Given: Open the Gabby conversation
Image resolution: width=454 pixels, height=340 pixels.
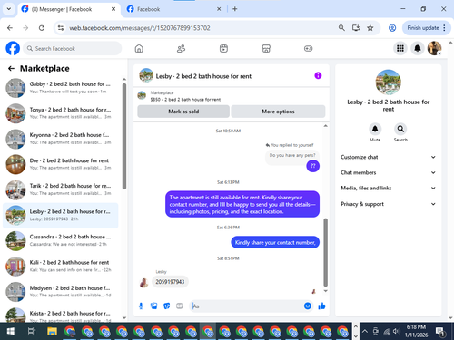Looking at the screenshot, I should [x=61, y=88].
